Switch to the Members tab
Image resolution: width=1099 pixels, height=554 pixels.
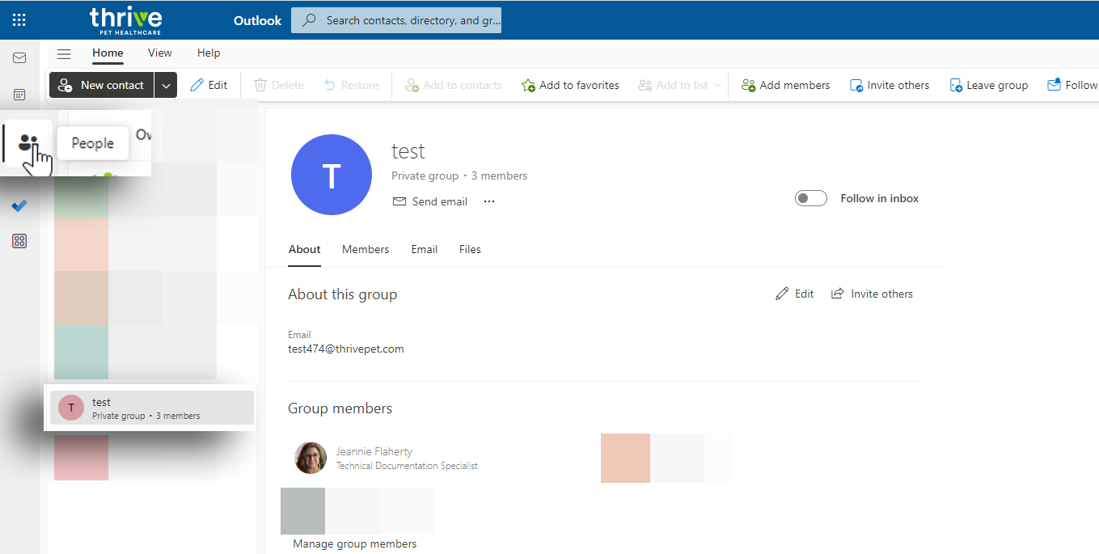pyautogui.click(x=366, y=249)
